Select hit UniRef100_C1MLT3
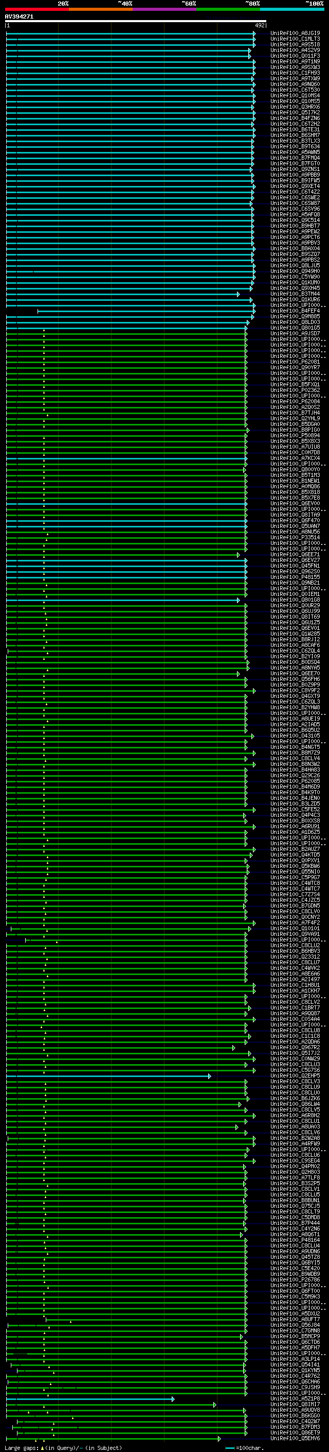The image size is (329, 1452). tap(295, 39)
